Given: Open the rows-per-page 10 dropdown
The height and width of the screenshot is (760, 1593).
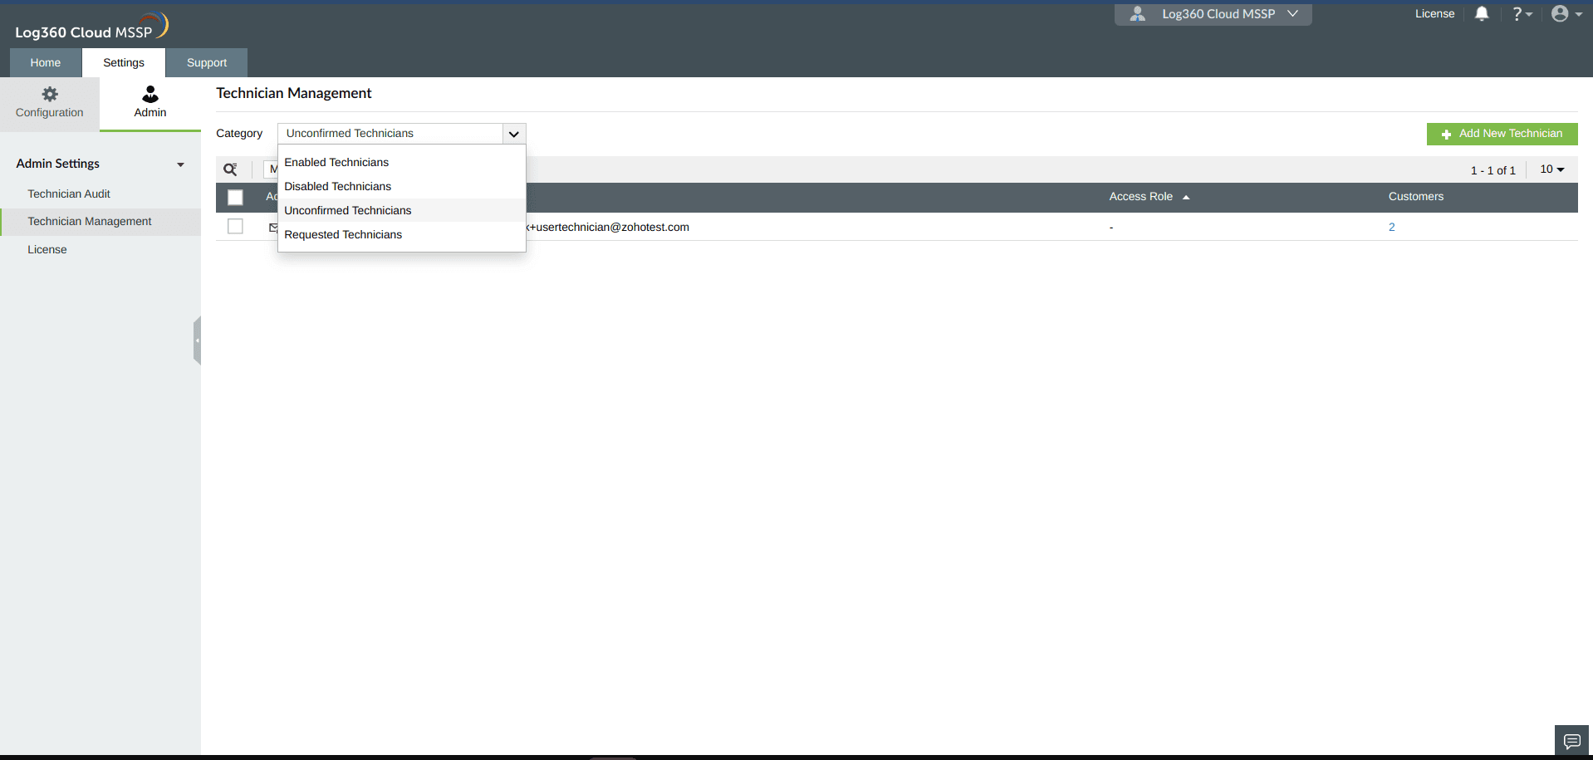Looking at the screenshot, I should click(1551, 169).
